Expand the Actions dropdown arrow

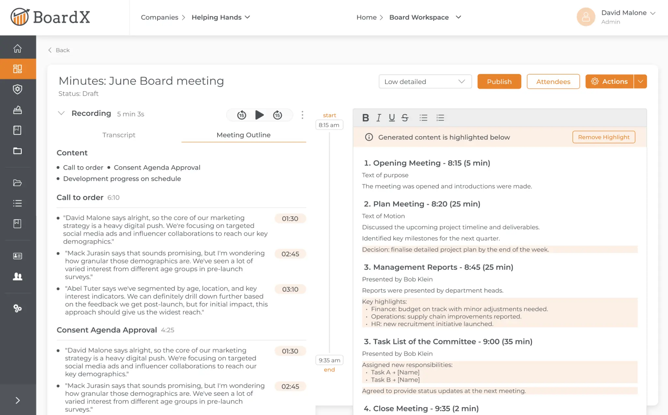coord(640,81)
